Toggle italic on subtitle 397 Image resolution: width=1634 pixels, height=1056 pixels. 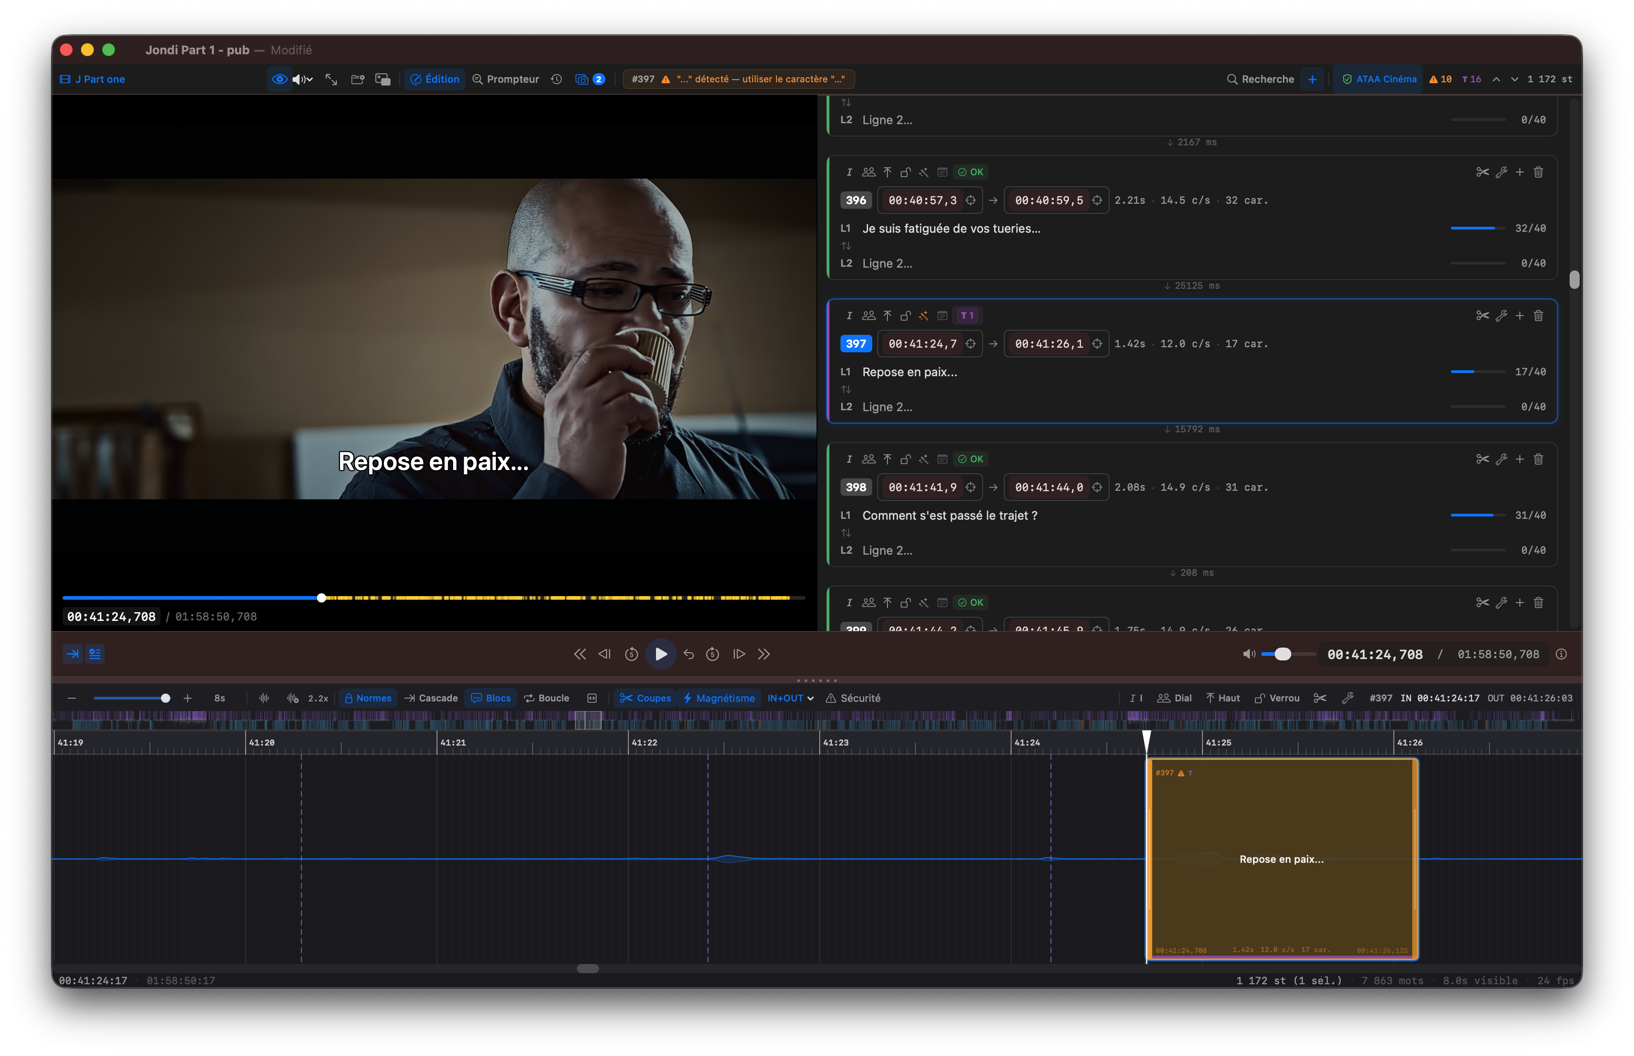click(849, 316)
